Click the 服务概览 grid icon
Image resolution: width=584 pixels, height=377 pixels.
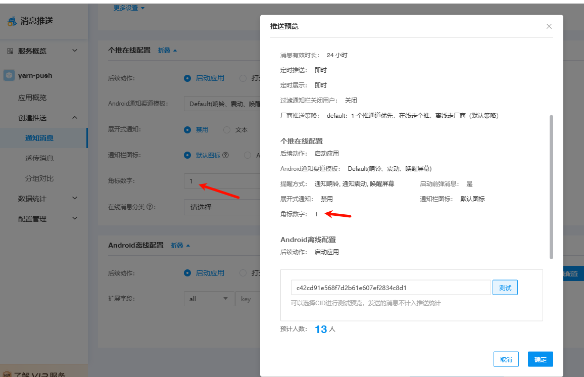tap(10, 51)
